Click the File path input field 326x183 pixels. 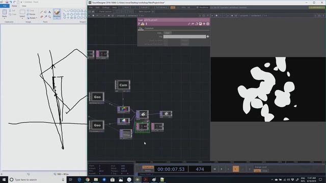184,37
